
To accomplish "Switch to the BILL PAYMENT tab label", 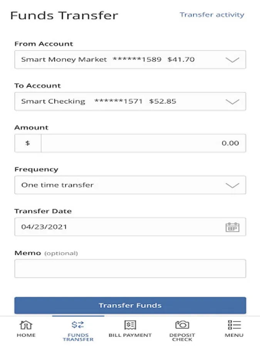I will 130,335.
